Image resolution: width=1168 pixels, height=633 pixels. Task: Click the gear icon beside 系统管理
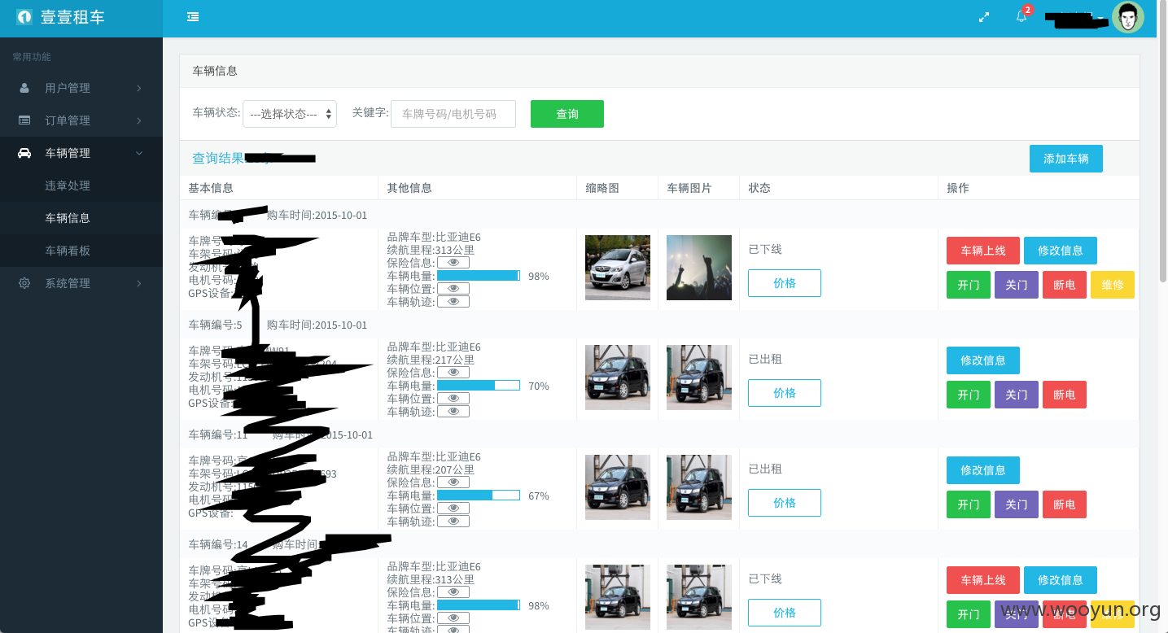[x=24, y=283]
